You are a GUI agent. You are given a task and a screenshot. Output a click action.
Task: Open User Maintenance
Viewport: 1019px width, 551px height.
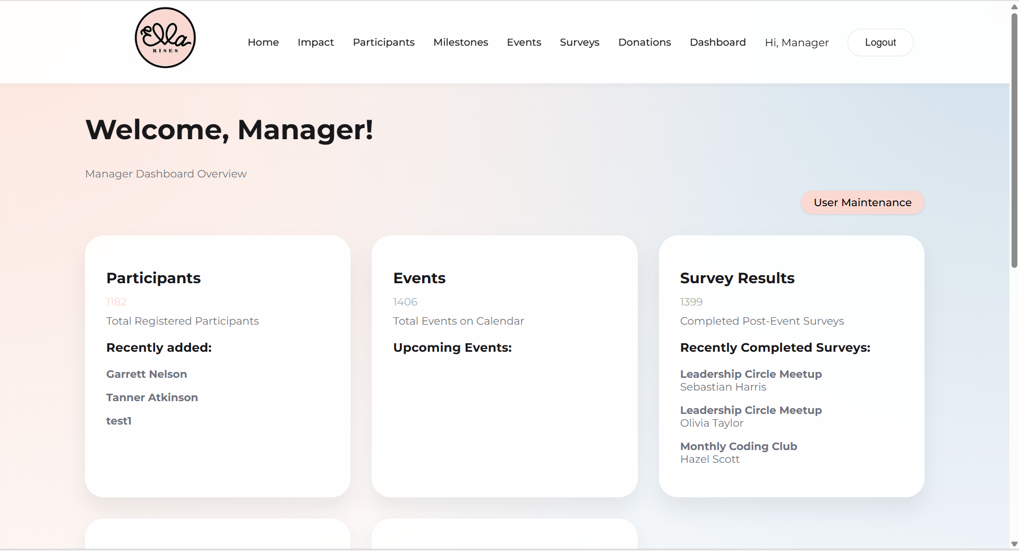[x=862, y=202]
